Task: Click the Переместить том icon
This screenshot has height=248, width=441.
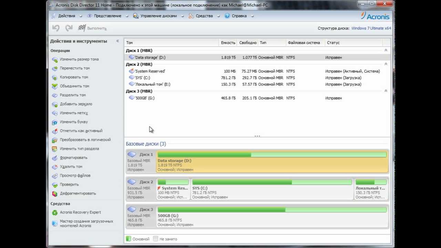Action: (x=54, y=68)
